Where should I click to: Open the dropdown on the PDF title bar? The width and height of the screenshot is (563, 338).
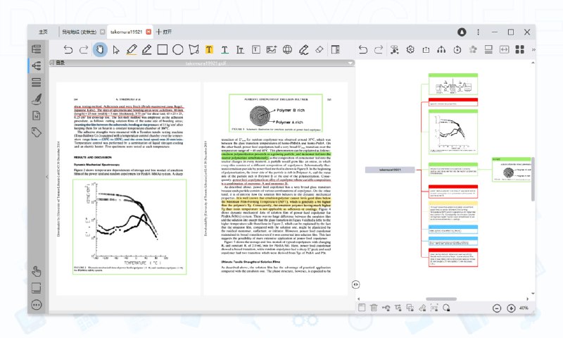[x=349, y=63]
